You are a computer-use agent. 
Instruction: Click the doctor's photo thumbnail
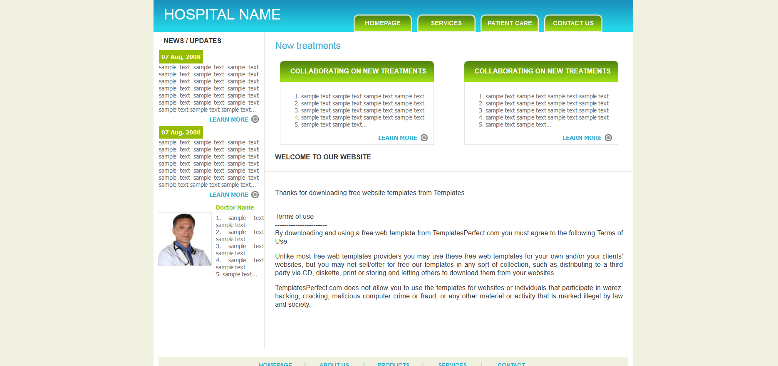(x=185, y=239)
